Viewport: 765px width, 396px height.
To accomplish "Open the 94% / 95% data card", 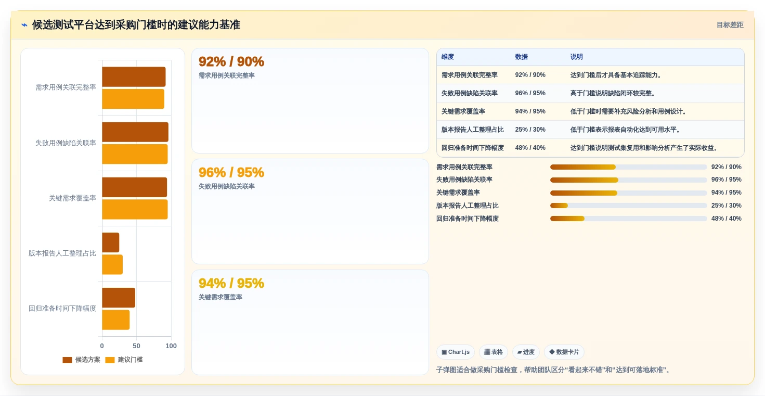I will (x=310, y=322).
